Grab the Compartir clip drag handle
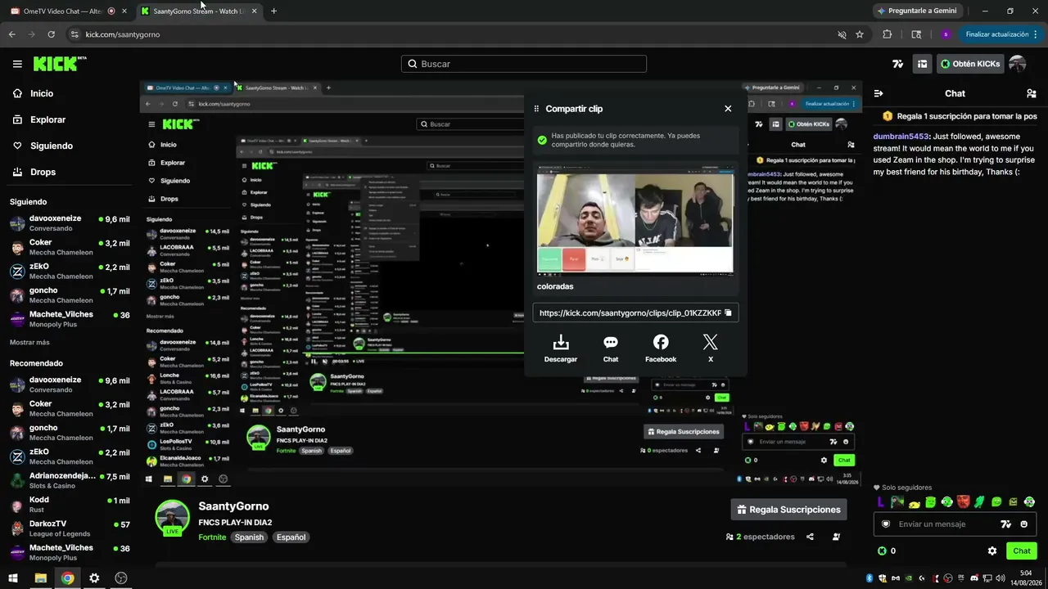 (x=536, y=109)
